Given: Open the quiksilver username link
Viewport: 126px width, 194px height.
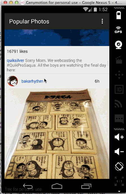Looking at the screenshot, I should (15, 61).
